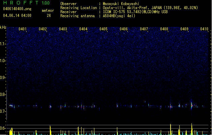Click the A504HB(yagi 4el) antenna text
This screenshot has height=135, width=212.
pyautogui.click(x=119, y=16)
